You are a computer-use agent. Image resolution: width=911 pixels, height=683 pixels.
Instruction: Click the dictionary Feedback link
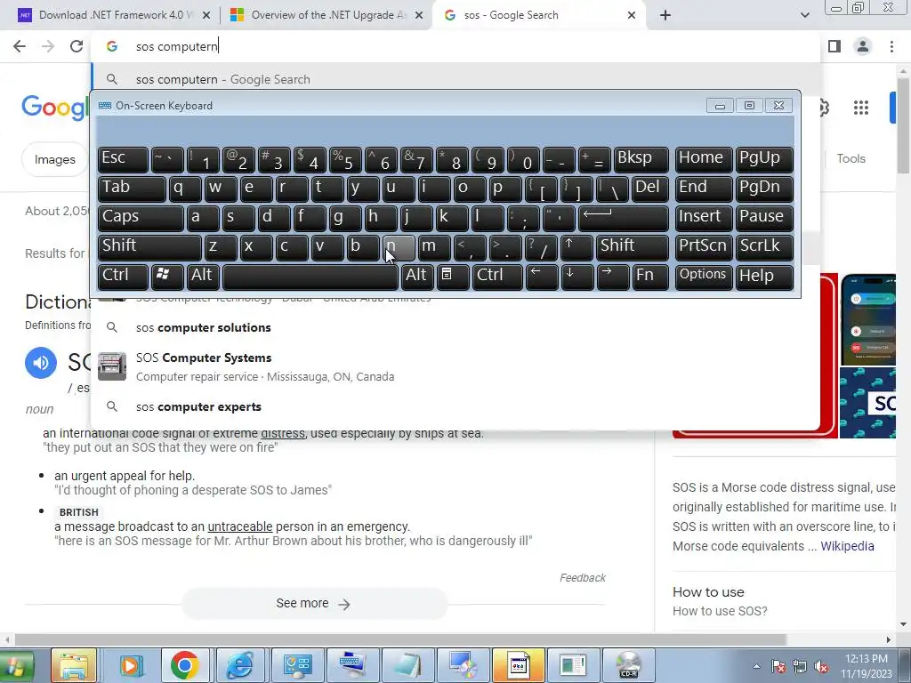[582, 578]
